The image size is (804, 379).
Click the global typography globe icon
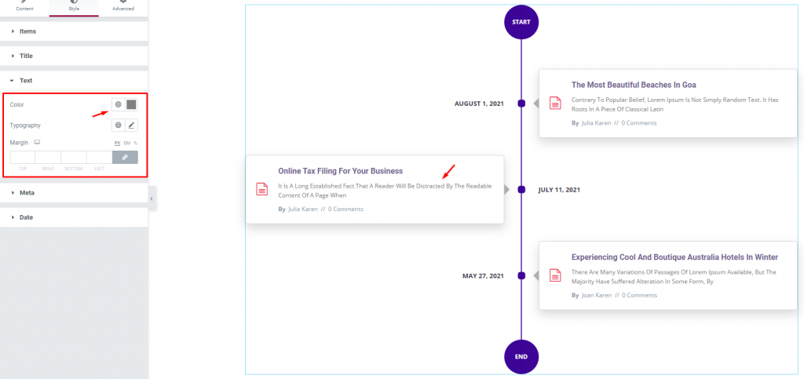119,125
